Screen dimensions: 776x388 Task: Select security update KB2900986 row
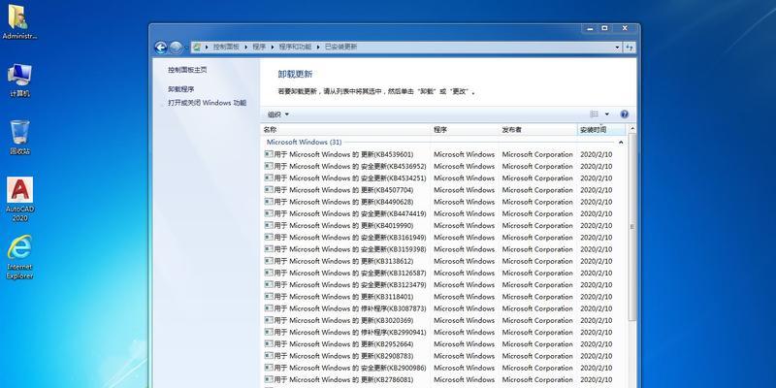pos(439,369)
